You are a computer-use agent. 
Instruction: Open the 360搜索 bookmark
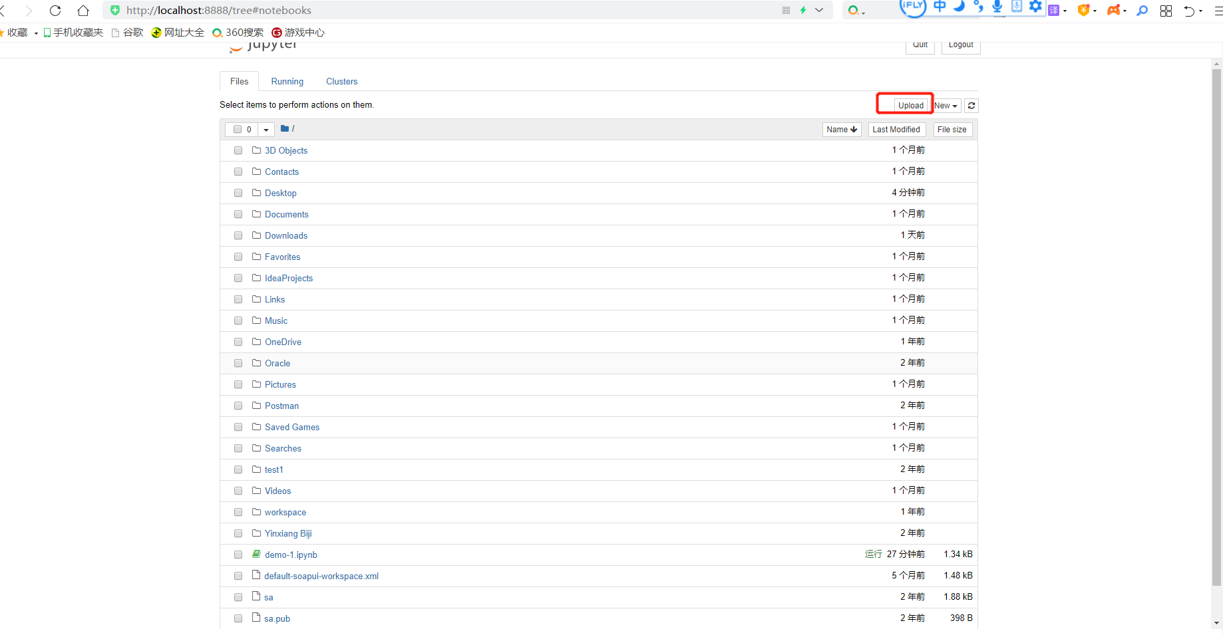pos(238,33)
